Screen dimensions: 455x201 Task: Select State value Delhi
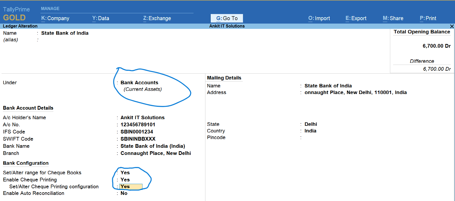pyautogui.click(x=311, y=124)
